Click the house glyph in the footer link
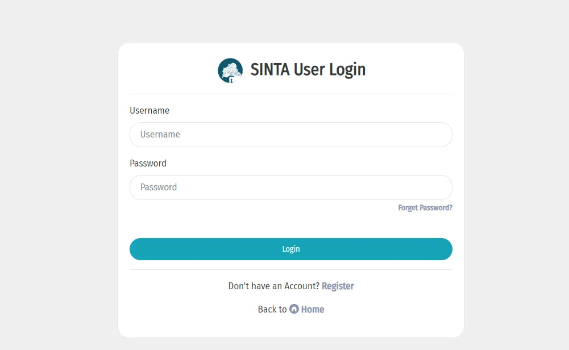The image size is (569, 350). pyautogui.click(x=294, y=309)
